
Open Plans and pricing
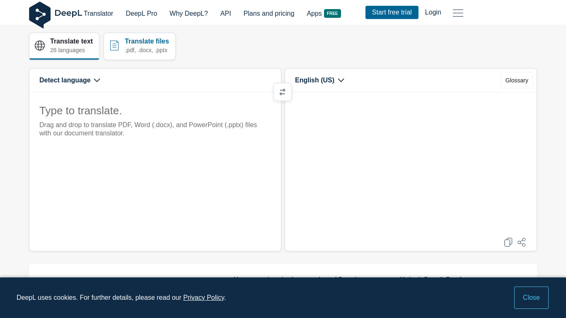269,13
